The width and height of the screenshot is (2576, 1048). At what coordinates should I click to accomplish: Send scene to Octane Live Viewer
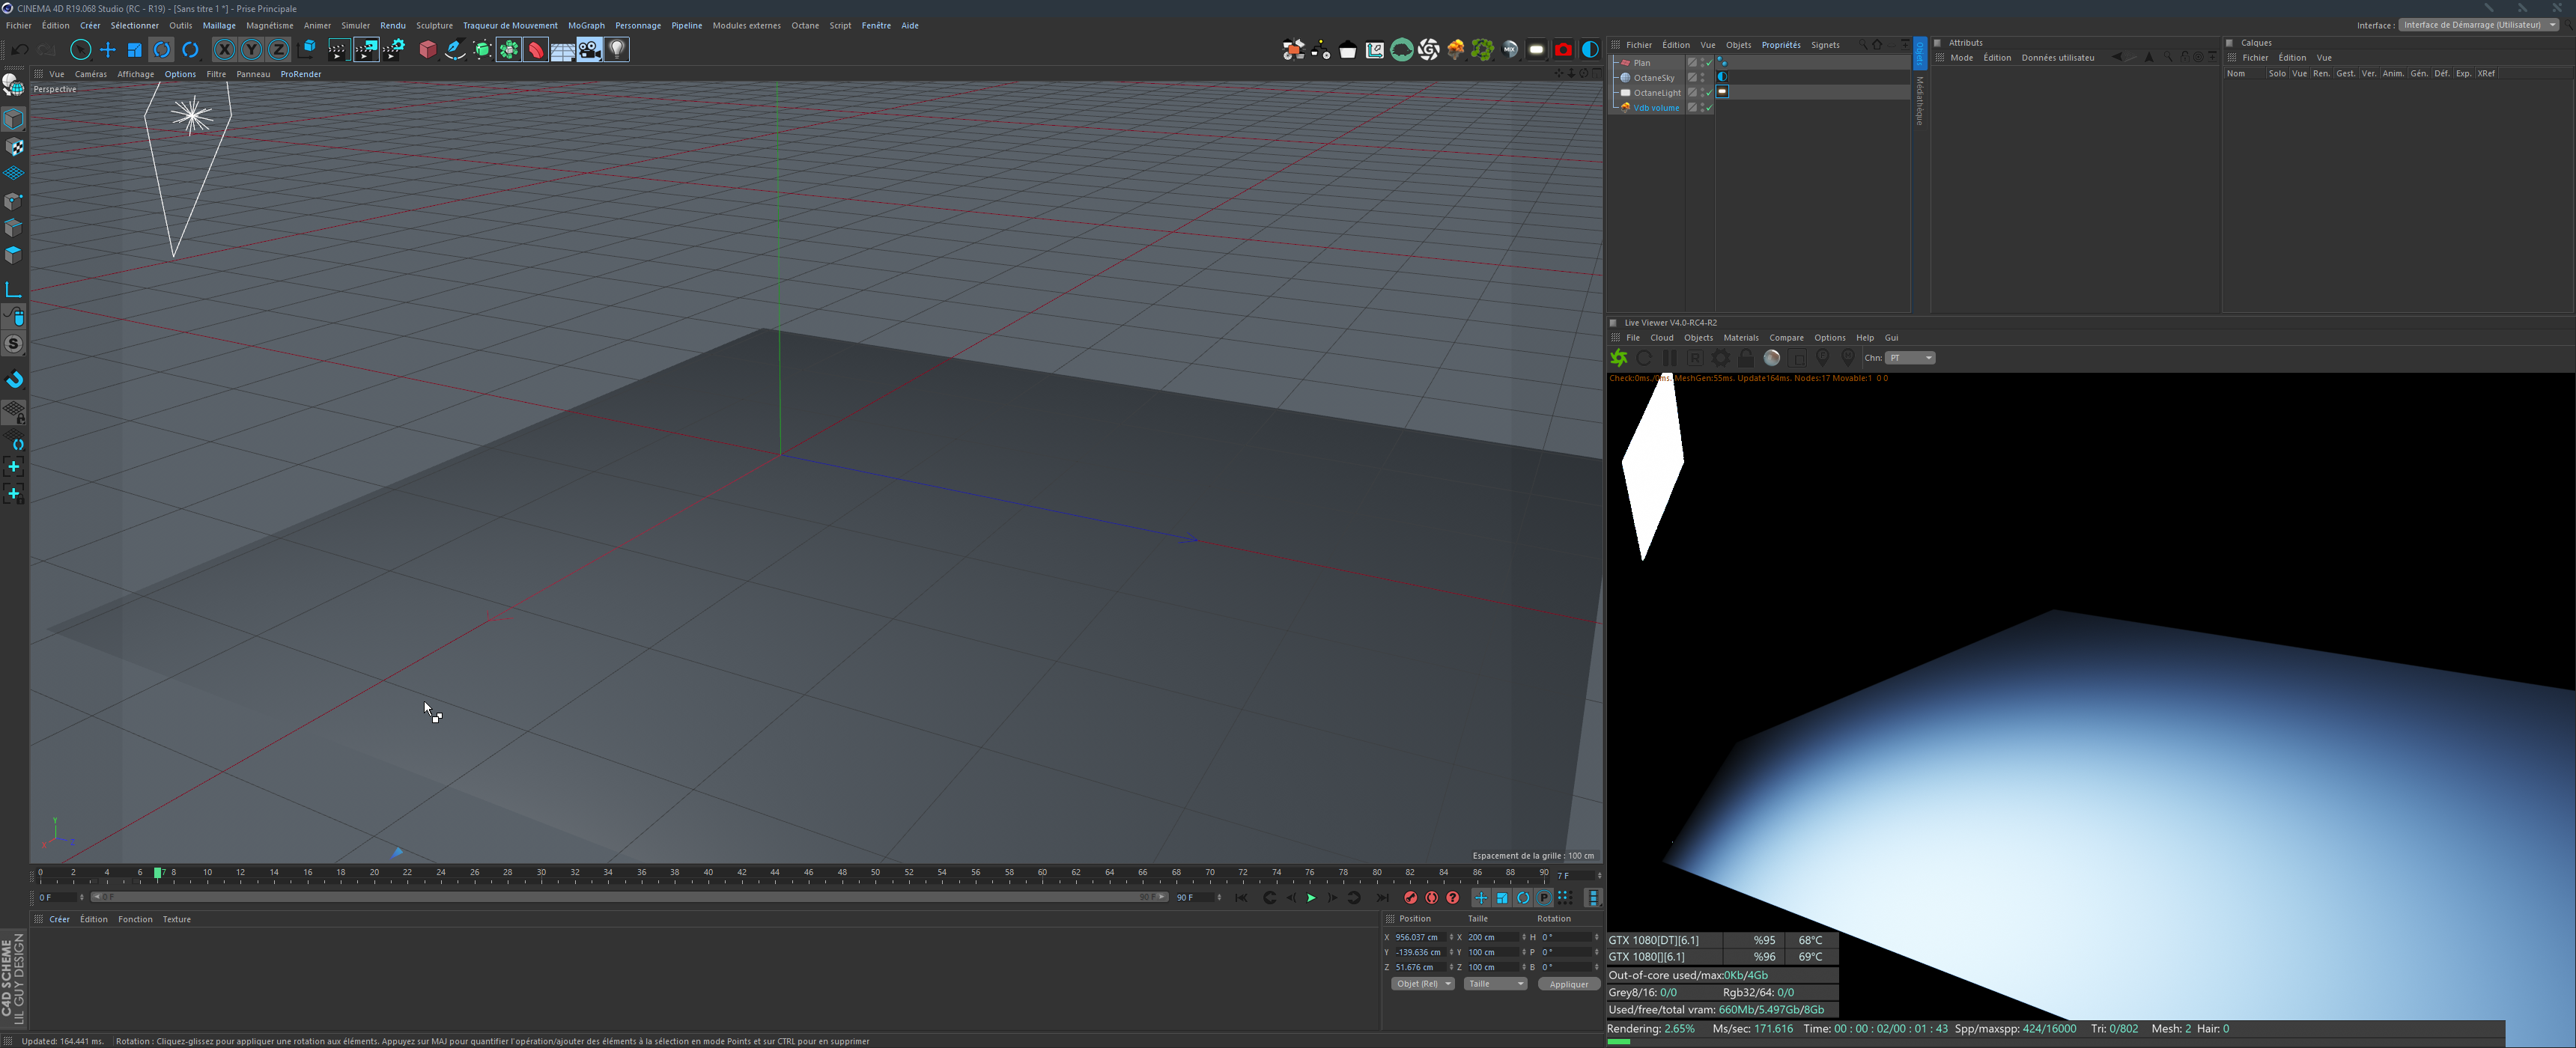(1619, 358)
